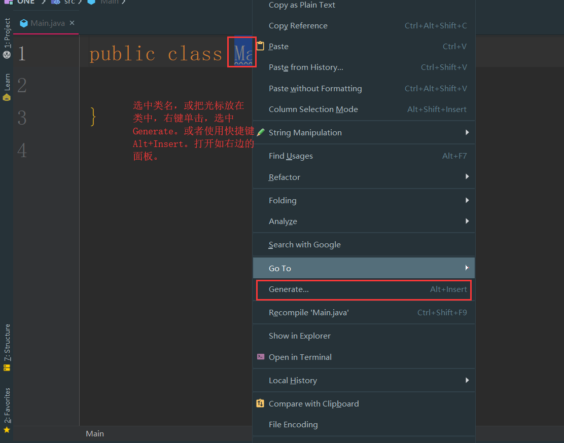
Task: Expand the Folding submenu arrow
Action: 467,200
